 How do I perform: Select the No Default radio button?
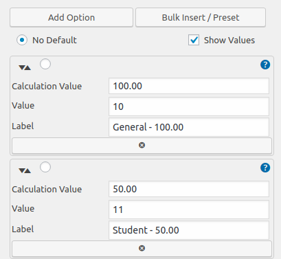pos(22,40)
